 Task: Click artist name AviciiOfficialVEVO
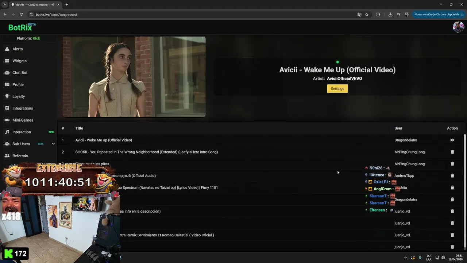point(344,79)
